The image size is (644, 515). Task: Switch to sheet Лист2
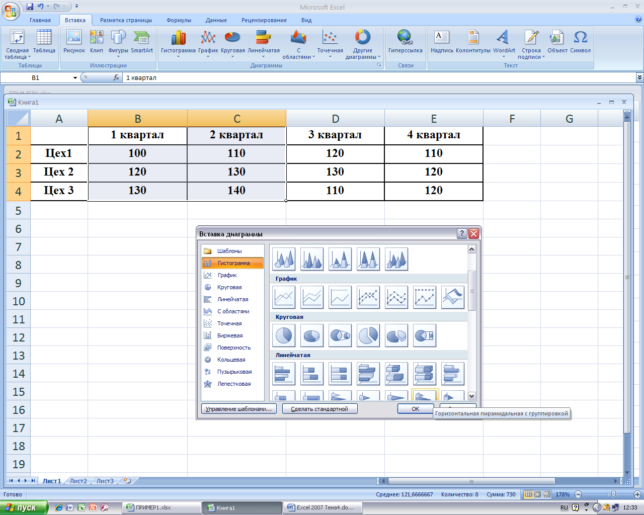(x=78, y=481)
